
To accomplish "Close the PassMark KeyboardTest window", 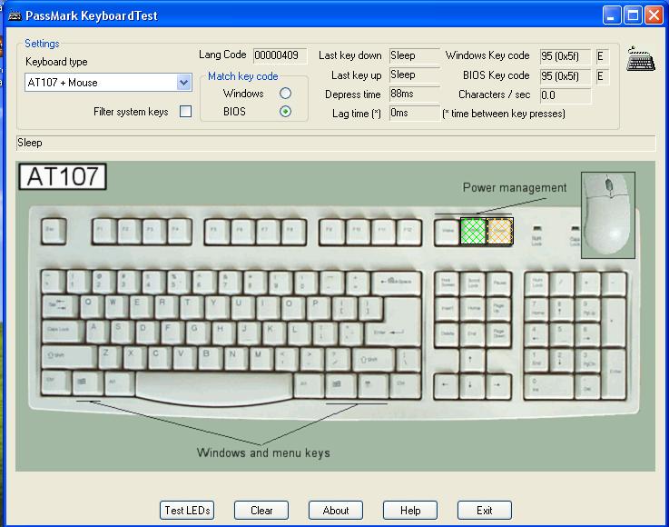I will pyautogui.click(x=654, y=15).
